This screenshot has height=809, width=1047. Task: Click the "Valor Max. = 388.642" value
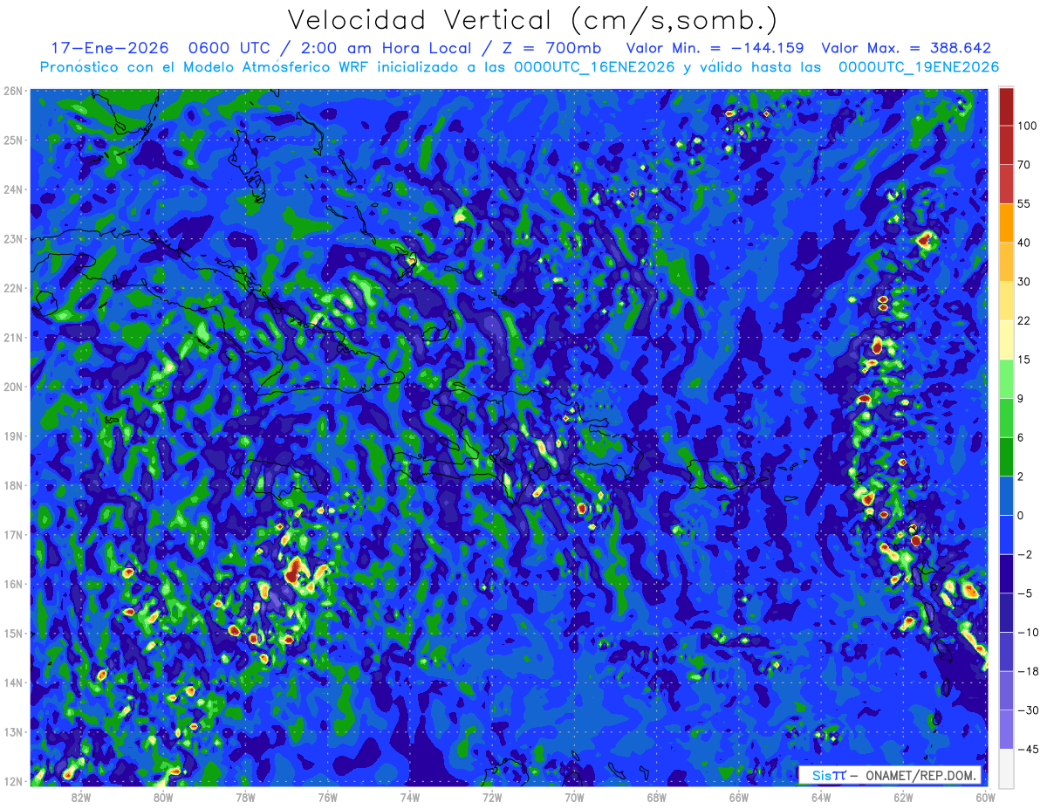pyautogui.click(x=906, y=47)
